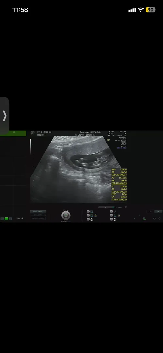Switch to the chart view tab
This screenshot has height=353, width=163.
pos(158,211)
